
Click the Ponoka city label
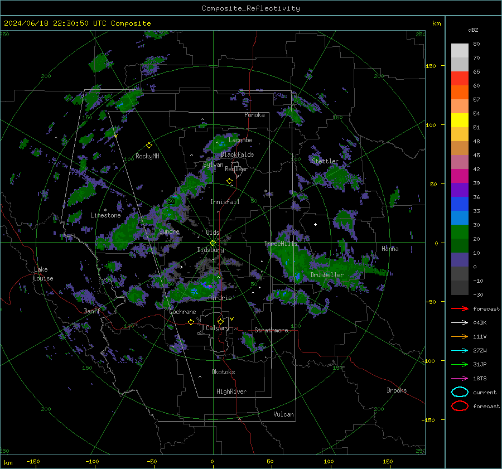coord(254,115)
